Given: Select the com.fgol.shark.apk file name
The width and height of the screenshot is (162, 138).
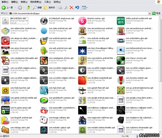Looking at the screenshot, I should [x=57, y=88].
